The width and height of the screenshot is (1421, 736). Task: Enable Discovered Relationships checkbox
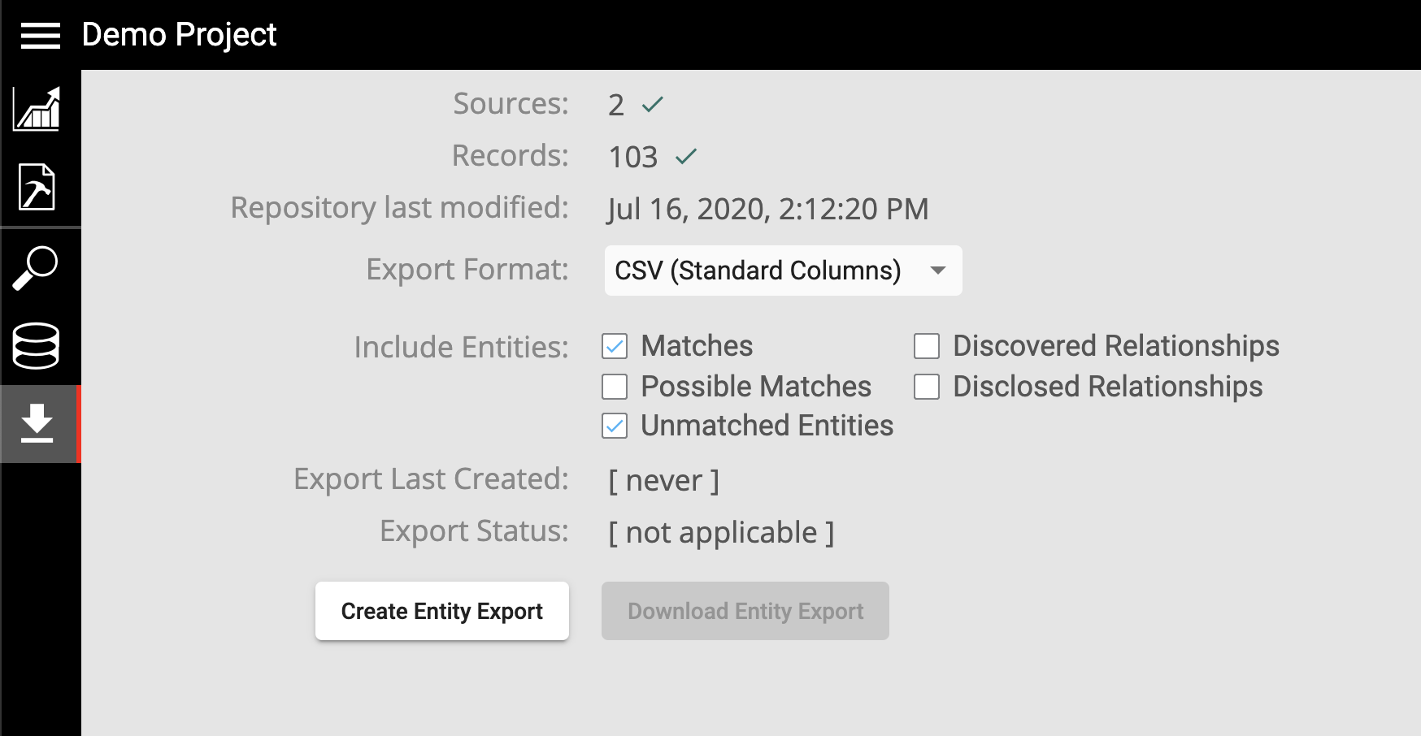927,346
